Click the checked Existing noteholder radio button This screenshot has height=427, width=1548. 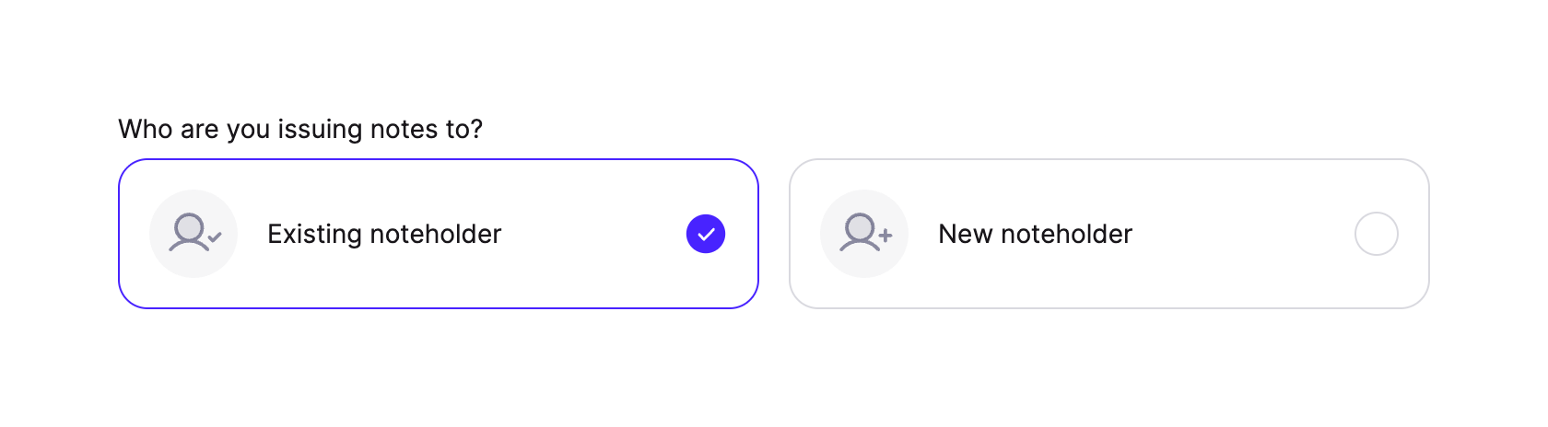tap(706, 234)
